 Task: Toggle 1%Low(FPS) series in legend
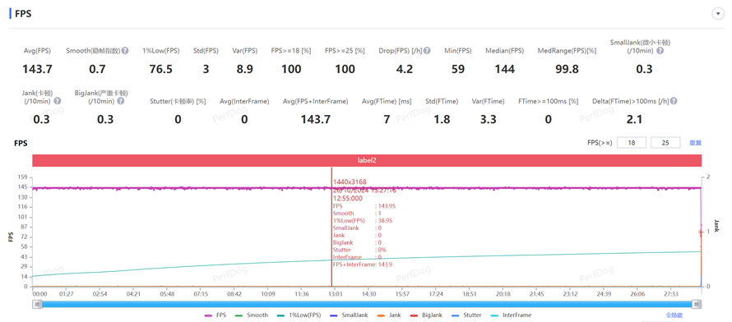click(x=299, y=315)
